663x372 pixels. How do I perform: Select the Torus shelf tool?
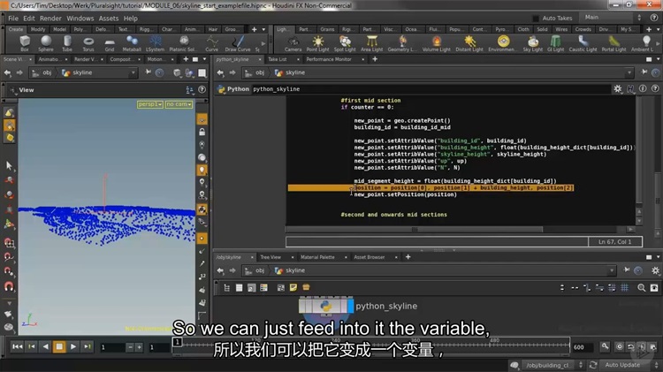(88, 43)
